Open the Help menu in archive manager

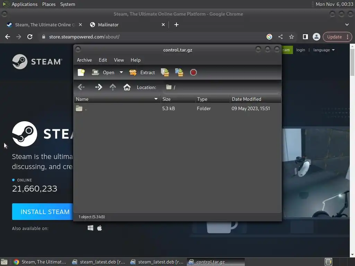(x=136, y=60)
